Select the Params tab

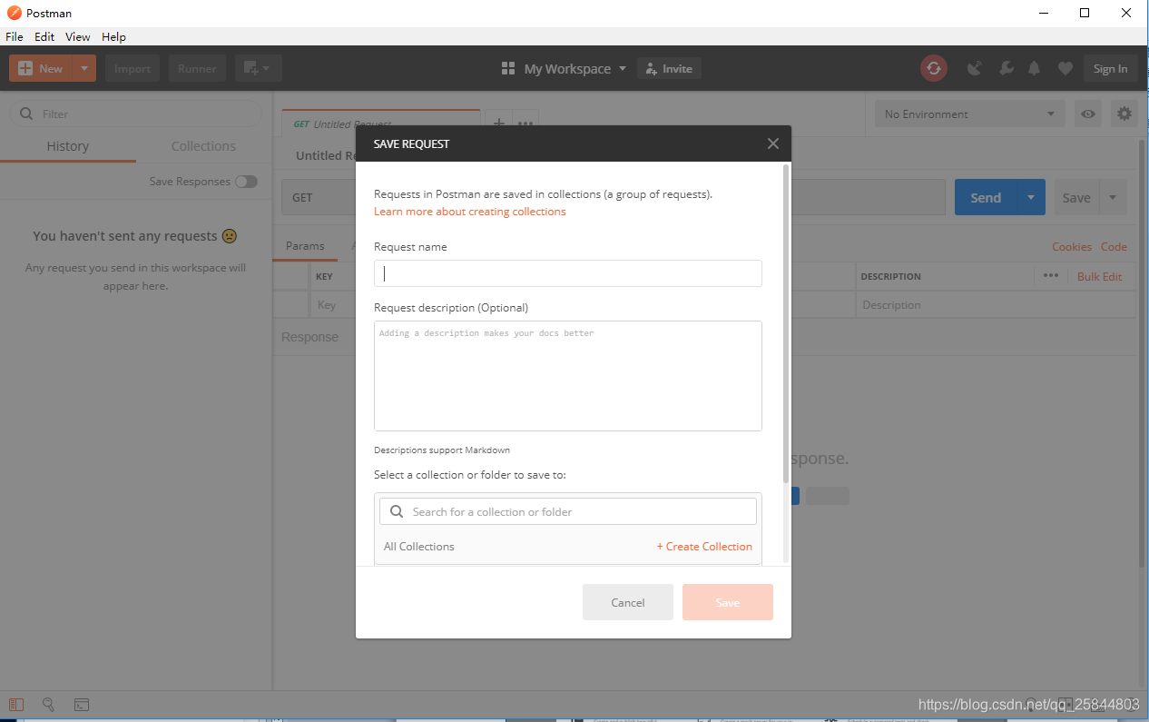pyautogui.click(x=305, y=246)
